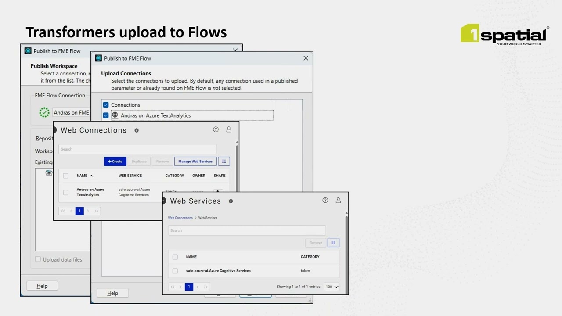Image resolution: width=562 pixels, height=316 pixels.
Task: Click Help in the Upload Connections dialog
Action: pyautogui.click(x=112, y=293)
